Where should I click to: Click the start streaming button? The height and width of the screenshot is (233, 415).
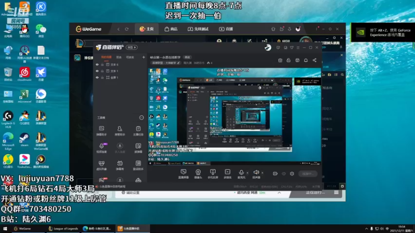coord(308,173)
